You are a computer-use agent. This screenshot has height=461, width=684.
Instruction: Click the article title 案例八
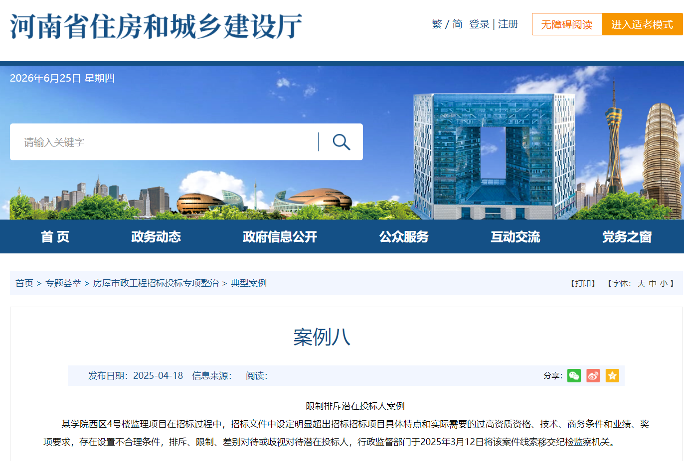pyautogui.click(x=322, y=337)
